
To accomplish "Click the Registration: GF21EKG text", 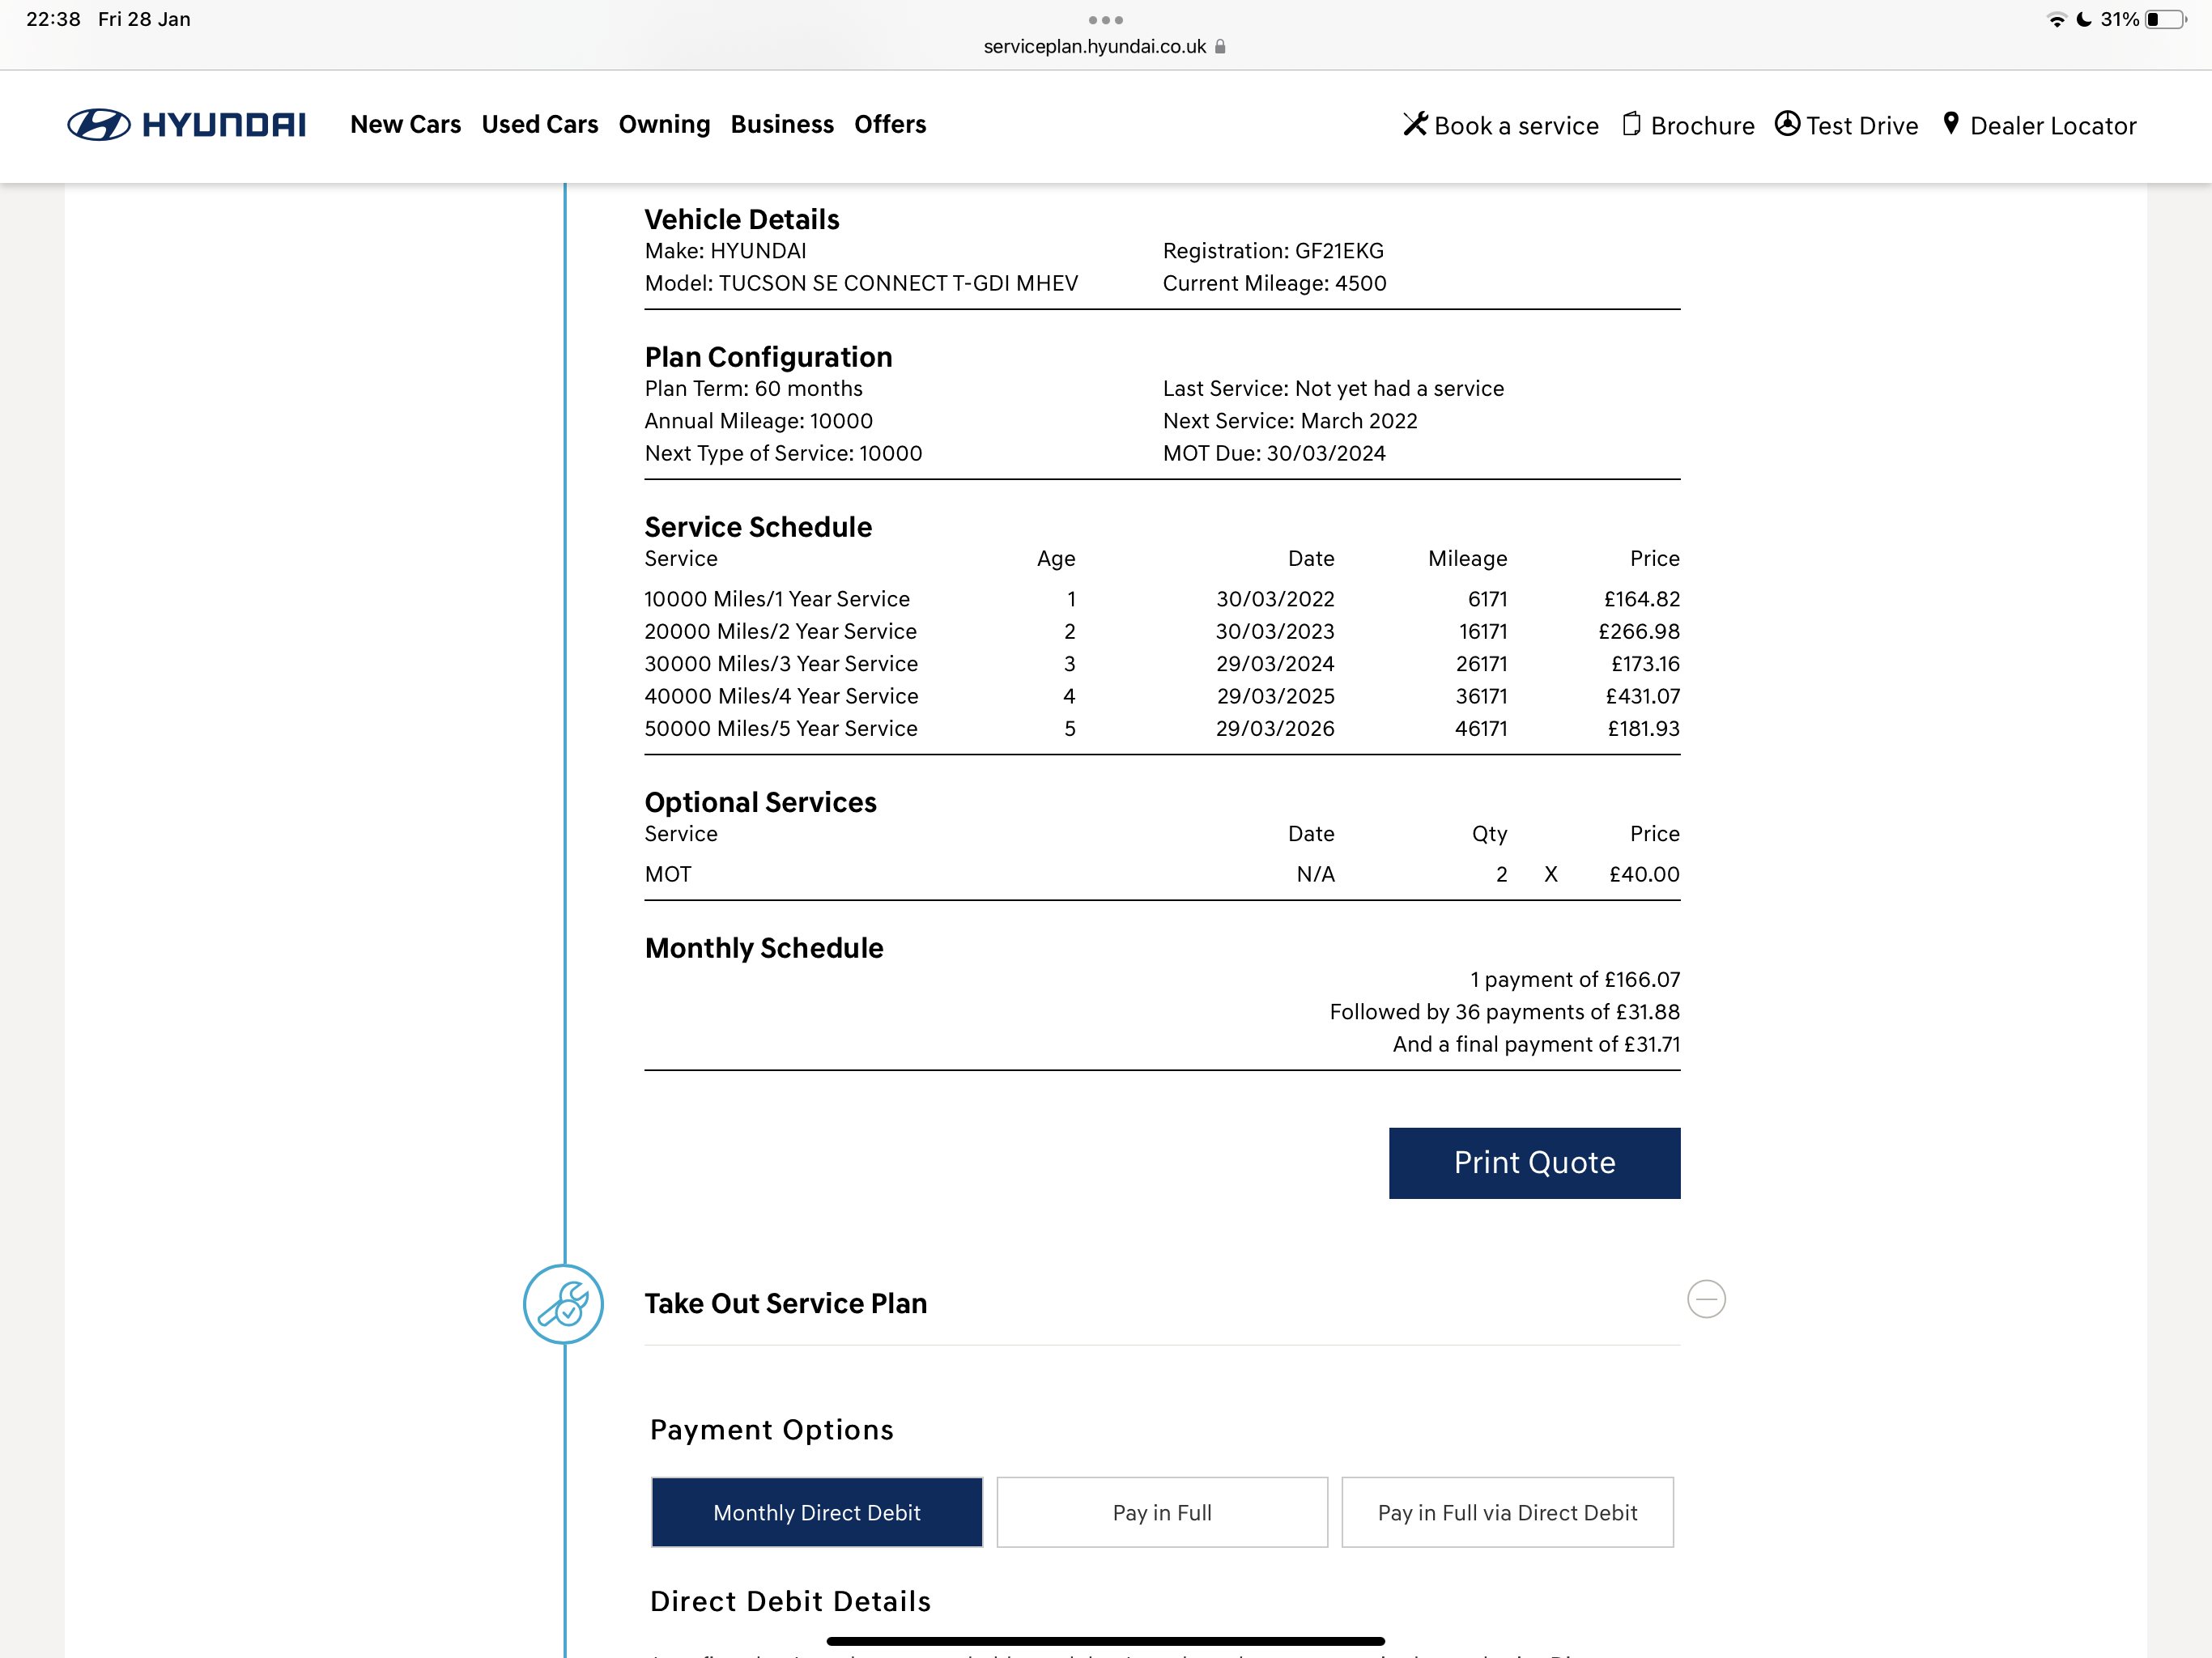I will point(1273,251).
